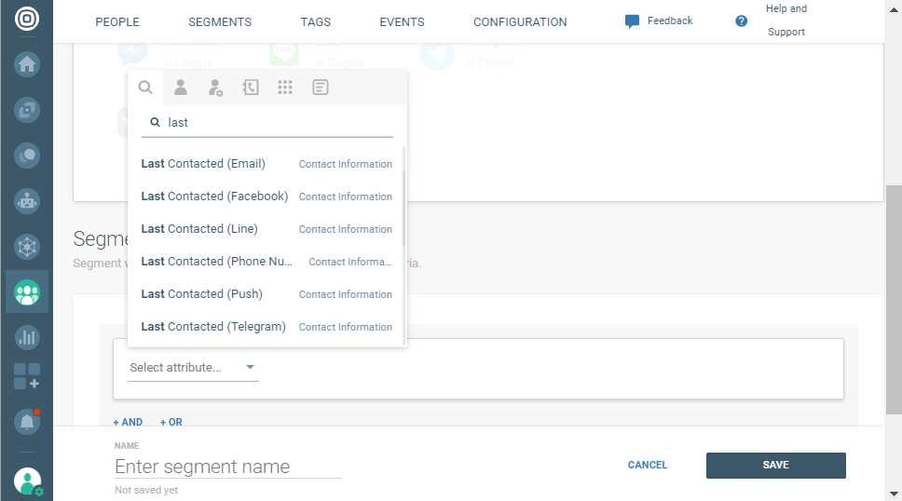Click the conversations chat bubble sidebar icon

[x=27, y=156]
